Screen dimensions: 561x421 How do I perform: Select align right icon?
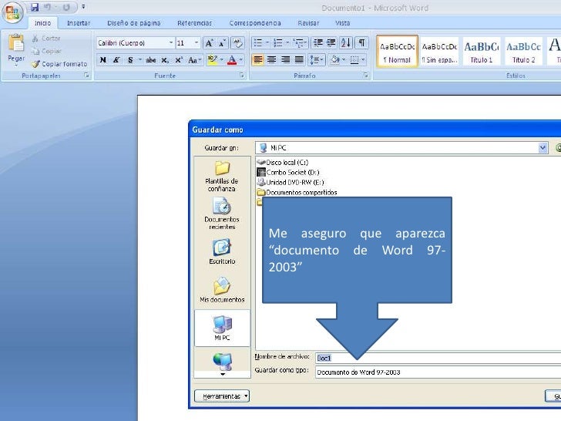click(x=285, y=60)
